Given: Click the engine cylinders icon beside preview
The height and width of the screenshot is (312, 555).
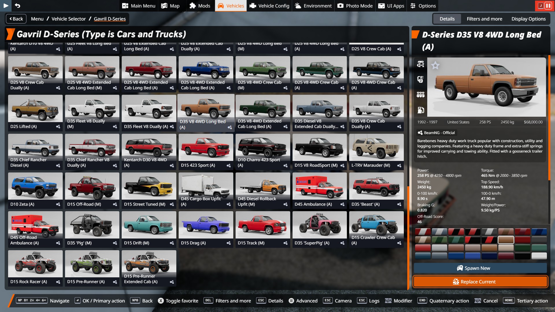Looking at the screenshot, I should pyautogui.click(x=421, y=94).
